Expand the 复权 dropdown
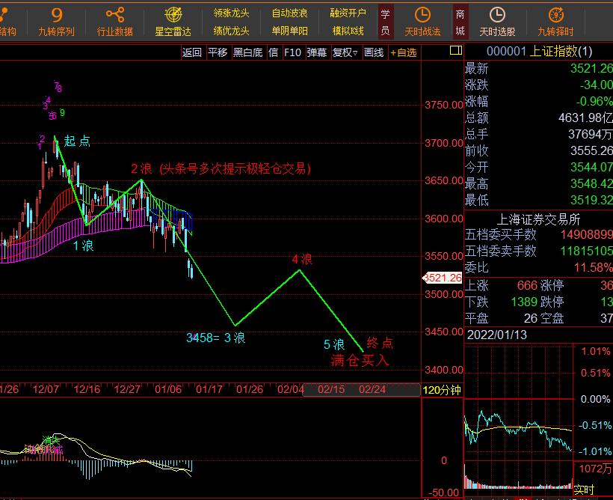 (346, 52)
